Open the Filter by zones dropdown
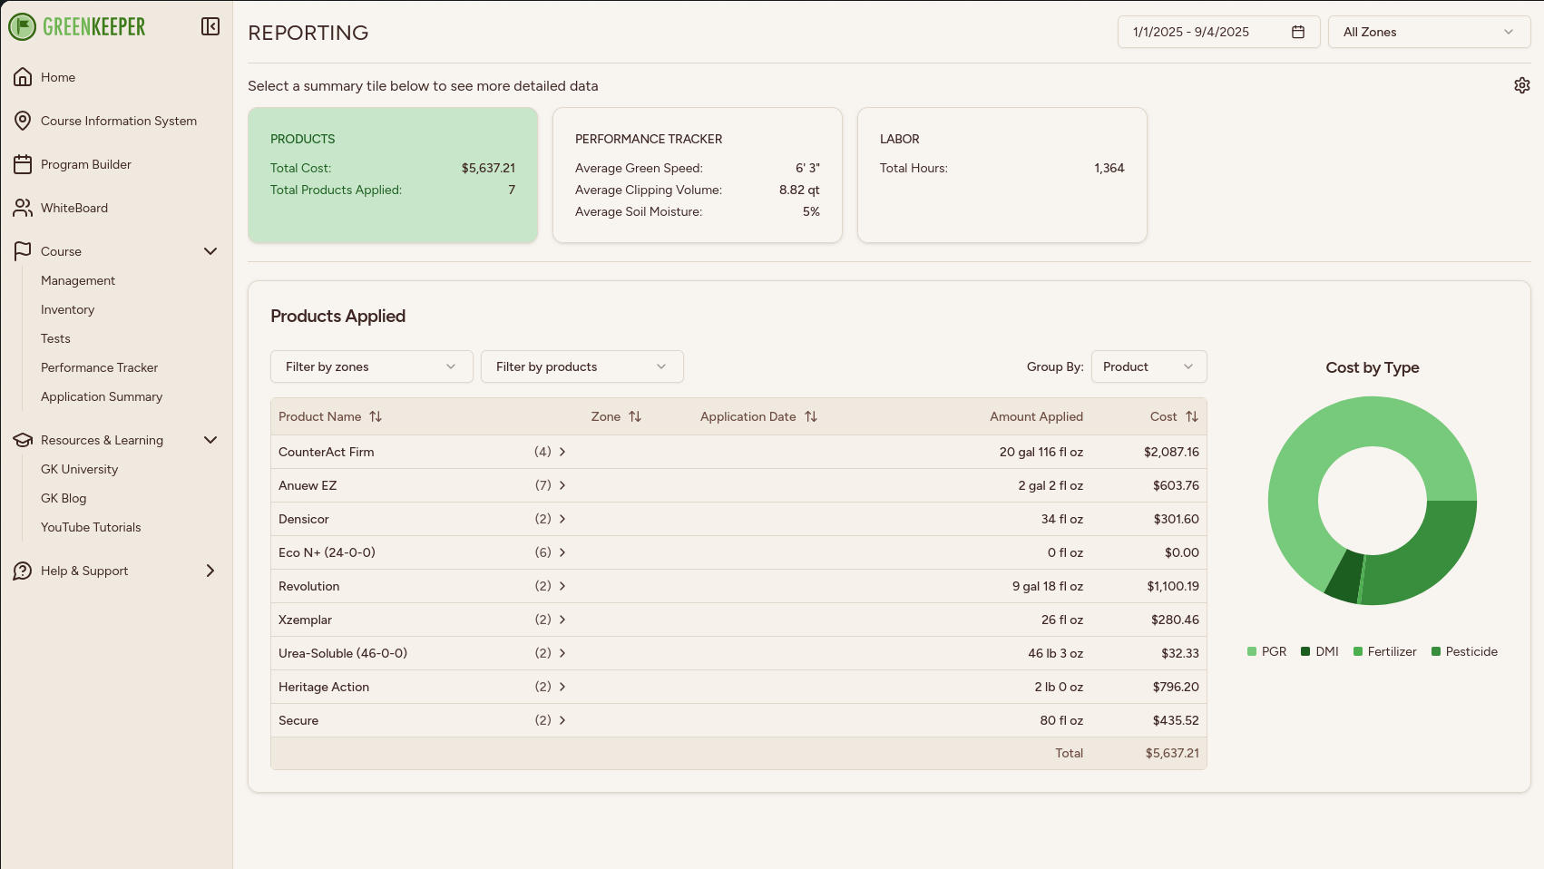The image size is (1544, 869). pyautogui.click(x=372, y=366)
